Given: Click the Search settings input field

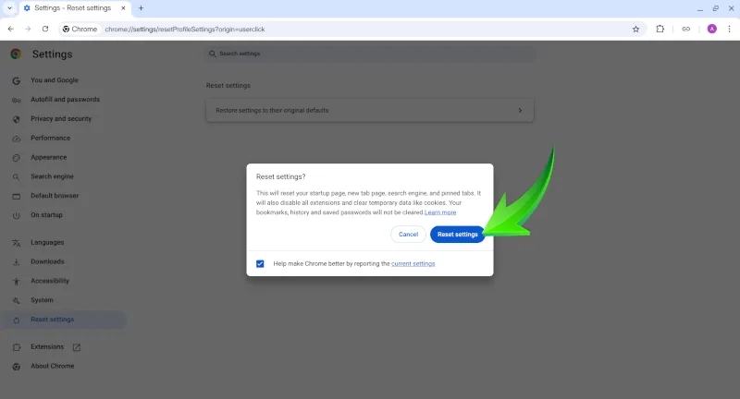Looking at the screenshot, I should pyautogui.click(x=370, y=54).
